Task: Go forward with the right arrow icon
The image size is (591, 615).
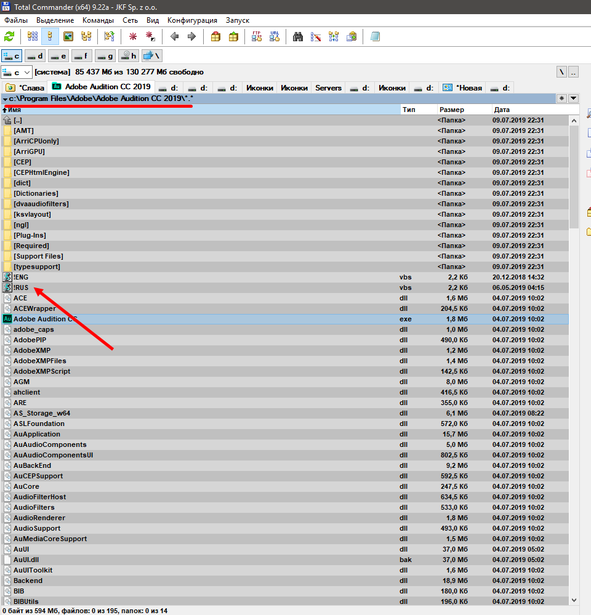Action: [192, 37]
